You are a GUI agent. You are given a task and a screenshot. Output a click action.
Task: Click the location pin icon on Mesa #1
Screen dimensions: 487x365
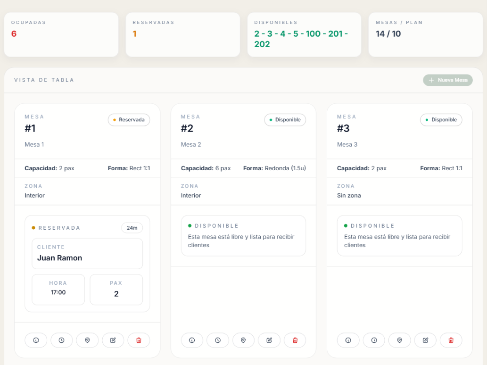tap(87, 340)
